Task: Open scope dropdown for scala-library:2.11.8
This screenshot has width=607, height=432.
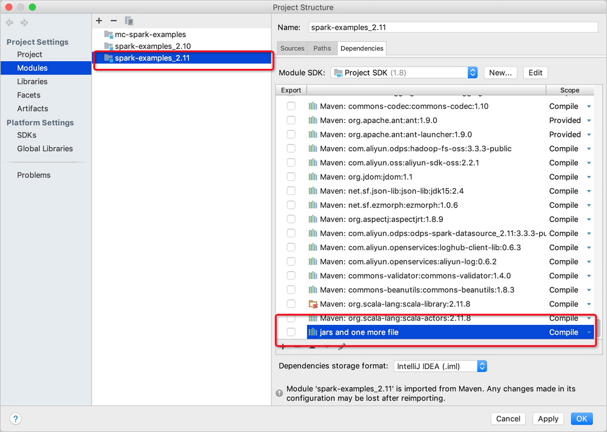Action: pyautogui.click(x=589, y=304)
